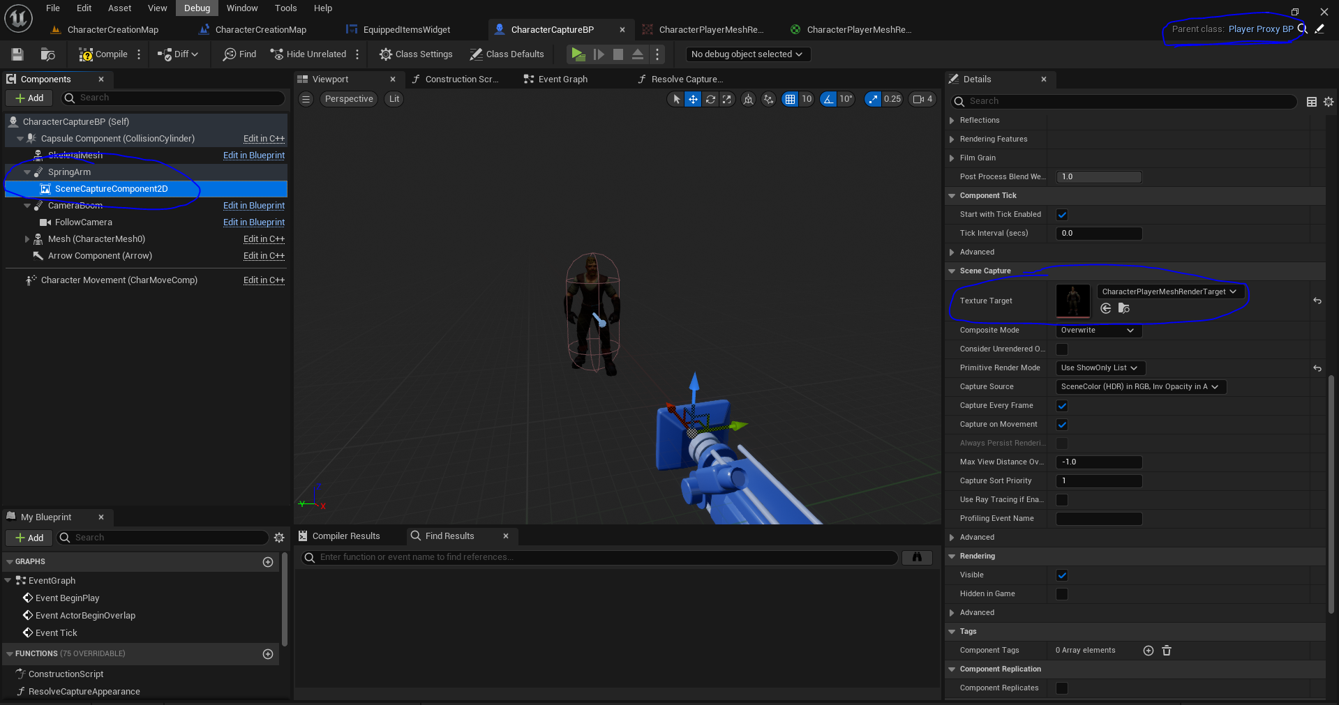
Task: Uncheck the Visible checkbox under Rendering
Action: coord(1062,575)
